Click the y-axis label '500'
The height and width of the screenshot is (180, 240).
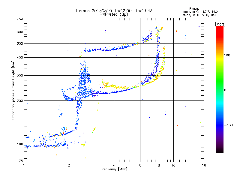pos(20,43)
